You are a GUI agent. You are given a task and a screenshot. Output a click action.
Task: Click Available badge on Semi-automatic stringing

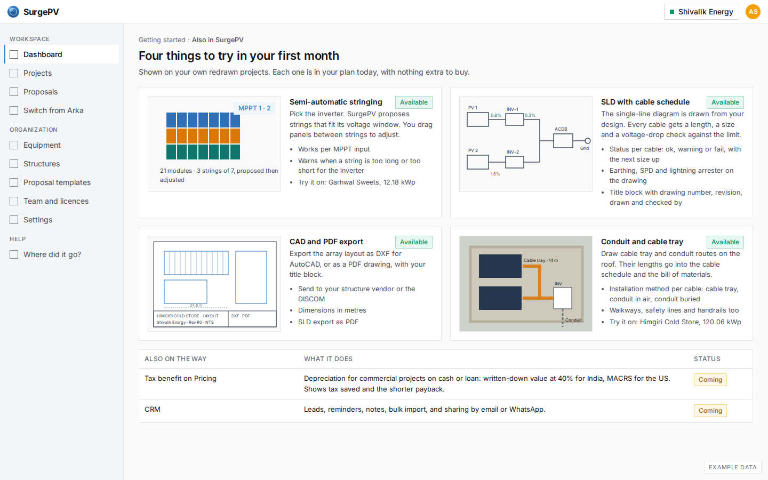414,102
